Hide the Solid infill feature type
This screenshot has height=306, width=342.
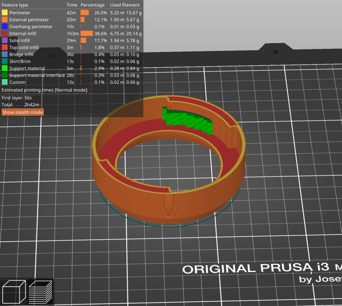[19, 40]
